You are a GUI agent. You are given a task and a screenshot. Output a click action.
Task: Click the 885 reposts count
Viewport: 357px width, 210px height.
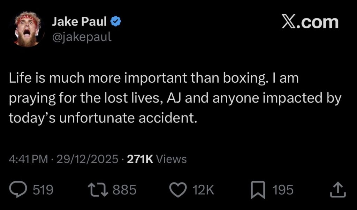click(x=124, y=190)
